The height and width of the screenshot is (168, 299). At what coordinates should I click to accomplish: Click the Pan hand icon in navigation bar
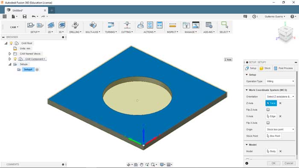click(141, 165)
